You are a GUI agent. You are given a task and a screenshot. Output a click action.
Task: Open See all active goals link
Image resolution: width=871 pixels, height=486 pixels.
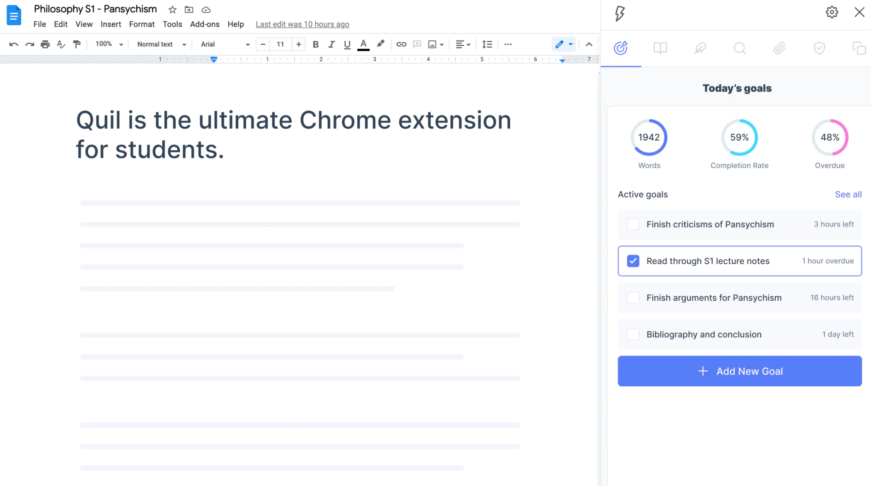coord(848,194)
